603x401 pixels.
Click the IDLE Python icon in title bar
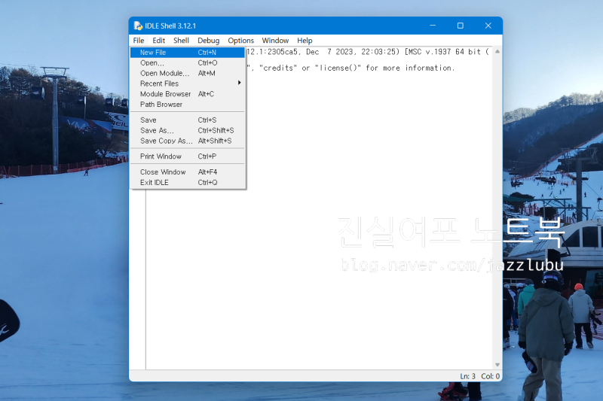(138, 26)
